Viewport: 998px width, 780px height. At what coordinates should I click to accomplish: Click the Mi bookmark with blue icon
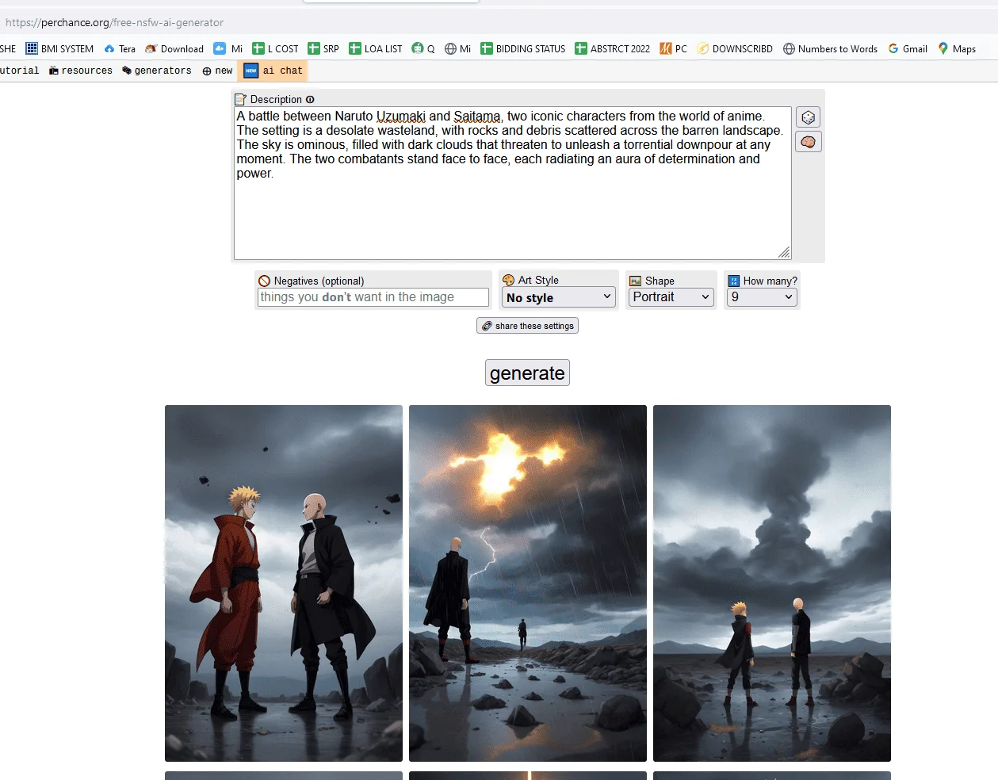tap(228, 48)
